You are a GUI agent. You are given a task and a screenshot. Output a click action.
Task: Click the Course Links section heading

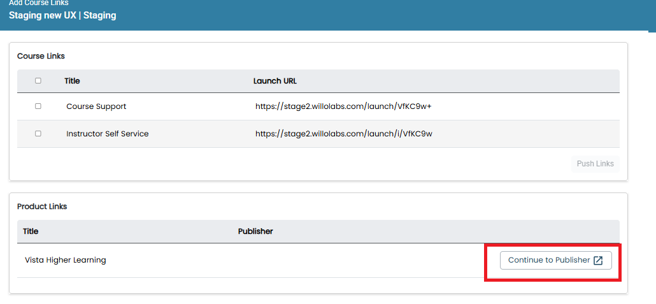41,55
